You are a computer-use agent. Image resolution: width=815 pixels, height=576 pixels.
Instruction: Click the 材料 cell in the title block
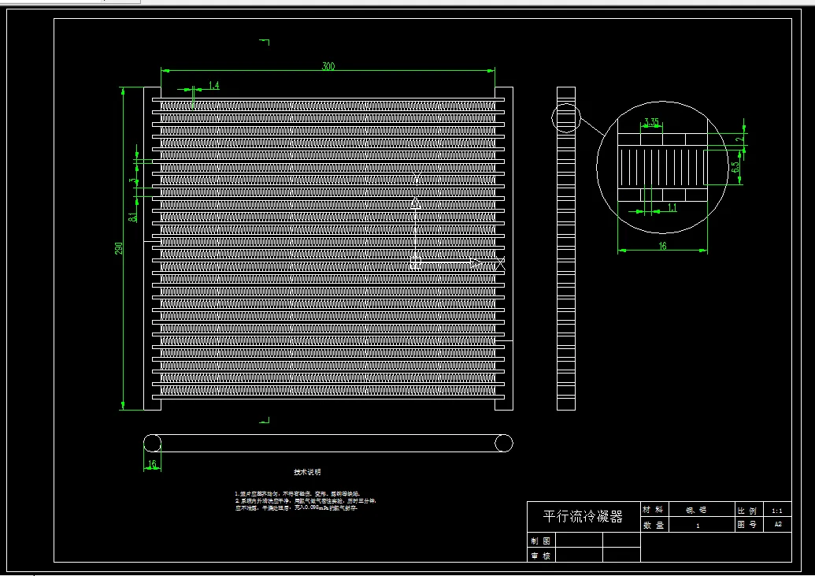pyautogui.click(x=653, y=510)
